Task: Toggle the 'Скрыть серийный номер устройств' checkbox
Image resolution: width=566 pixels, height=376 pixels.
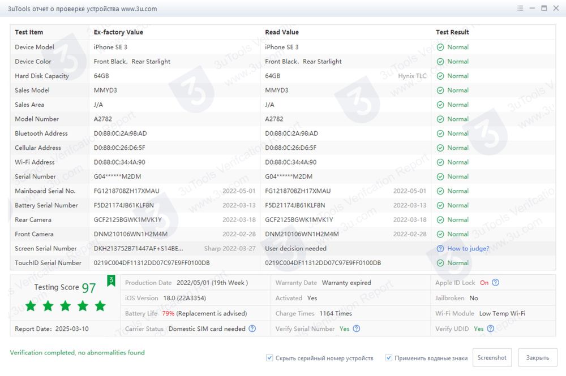Action: click(269, 358)
